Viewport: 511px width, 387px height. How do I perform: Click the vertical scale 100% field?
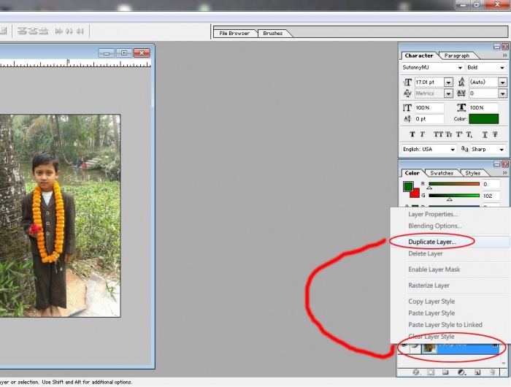pos(429,107)
